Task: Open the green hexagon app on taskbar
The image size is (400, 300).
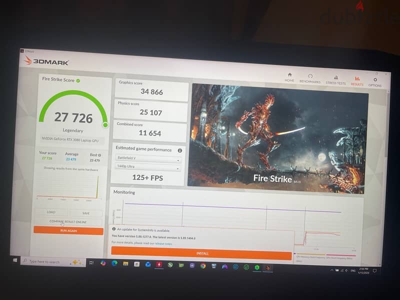Action: (x=257, y=267)
